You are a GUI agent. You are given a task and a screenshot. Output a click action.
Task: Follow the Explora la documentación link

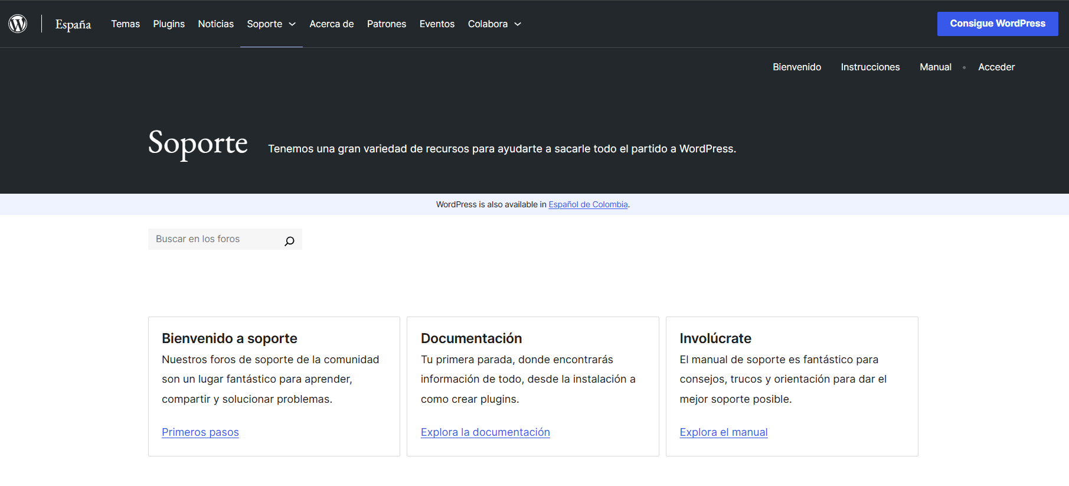click(x=485, y=432)
